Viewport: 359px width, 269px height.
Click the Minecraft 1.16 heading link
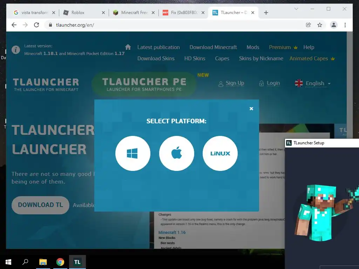pos(172,233)
